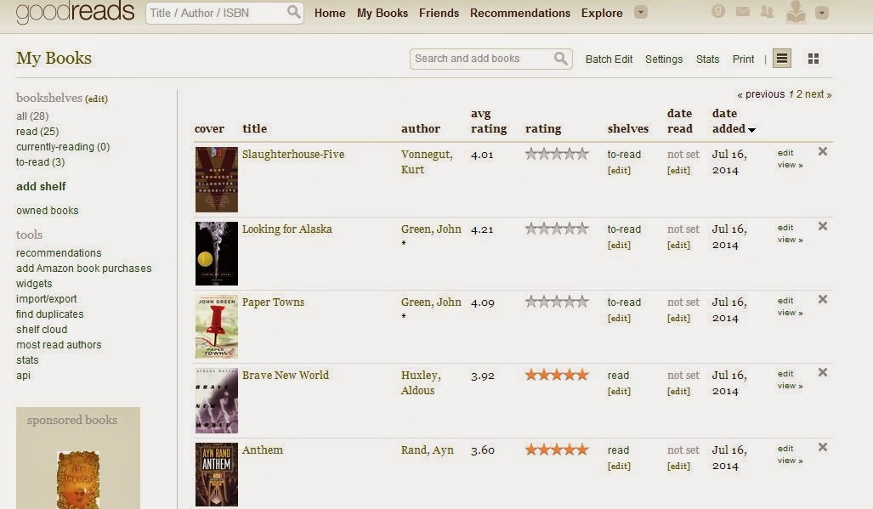Go to page 2 of books
Image resolution: width=873 pixels, height=509 pixels.
tap(799, 94)
